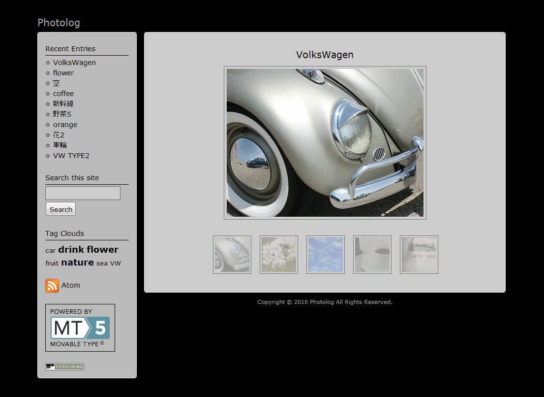Select the drink tag
This screenshot has width=544, height=397.
point(71,249)
